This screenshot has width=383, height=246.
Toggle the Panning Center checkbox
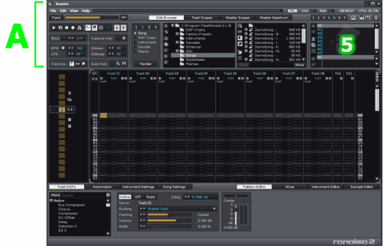coord(195,215)
